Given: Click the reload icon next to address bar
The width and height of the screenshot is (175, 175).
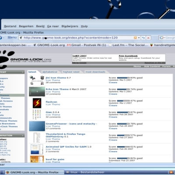Looking at the screenshot, I should 143,38.
